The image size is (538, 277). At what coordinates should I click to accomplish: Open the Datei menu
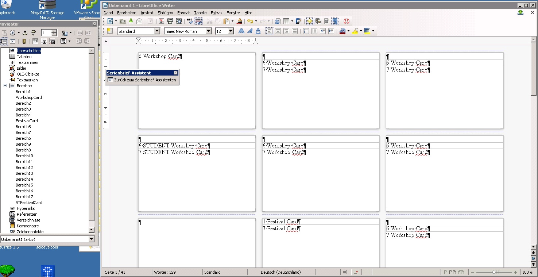click(108, 13)
